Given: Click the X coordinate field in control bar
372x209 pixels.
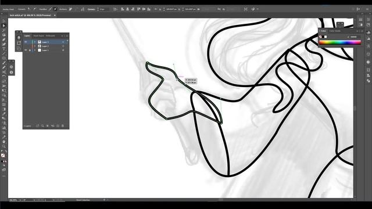Looking at the screenshot, I should (x=171, y=9).
